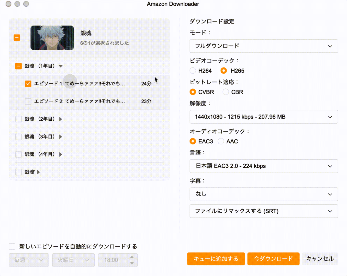Click the キャンセル button
This screenshot has height=276, width=347.
tap(320, 259)
